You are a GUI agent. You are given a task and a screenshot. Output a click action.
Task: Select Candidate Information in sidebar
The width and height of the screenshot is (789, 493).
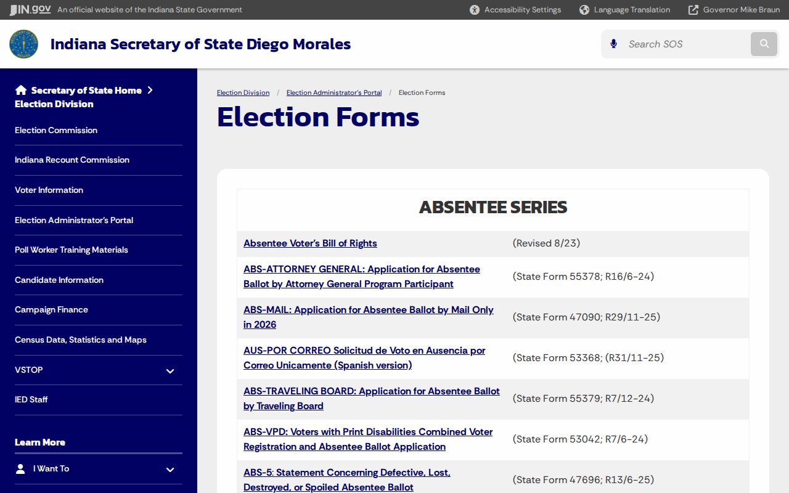59,280
